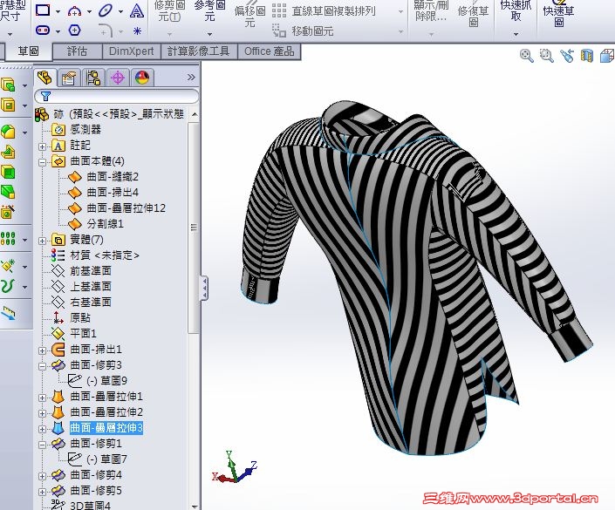The image size is (615, 510).
Task: Click the Zoom to Fit icon
Action: (x=526, y=56)
